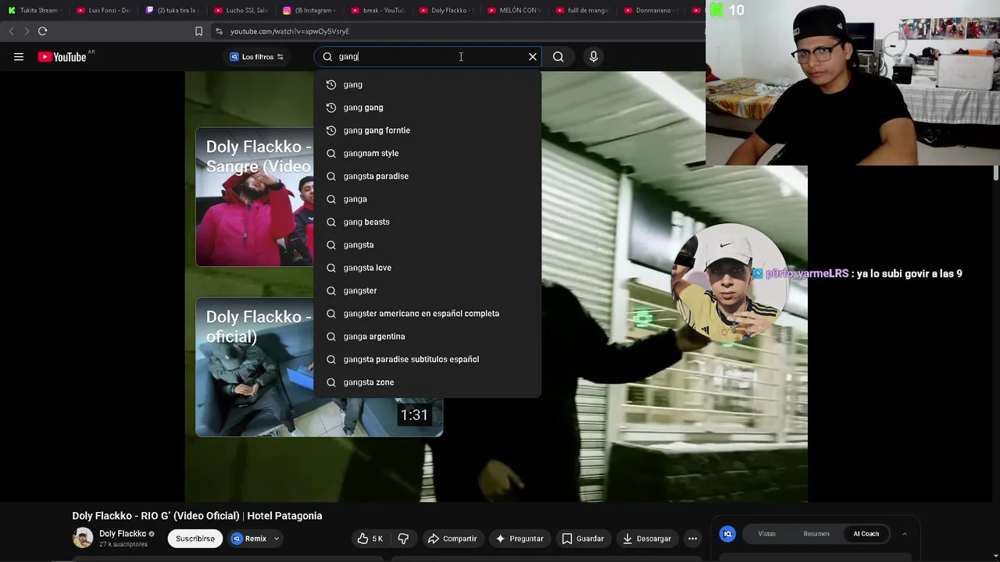Viewport: 1000px width, 562px height.
Task: Pick 'gangsta paradise subtitulos español'
Action: coord(427,359)
